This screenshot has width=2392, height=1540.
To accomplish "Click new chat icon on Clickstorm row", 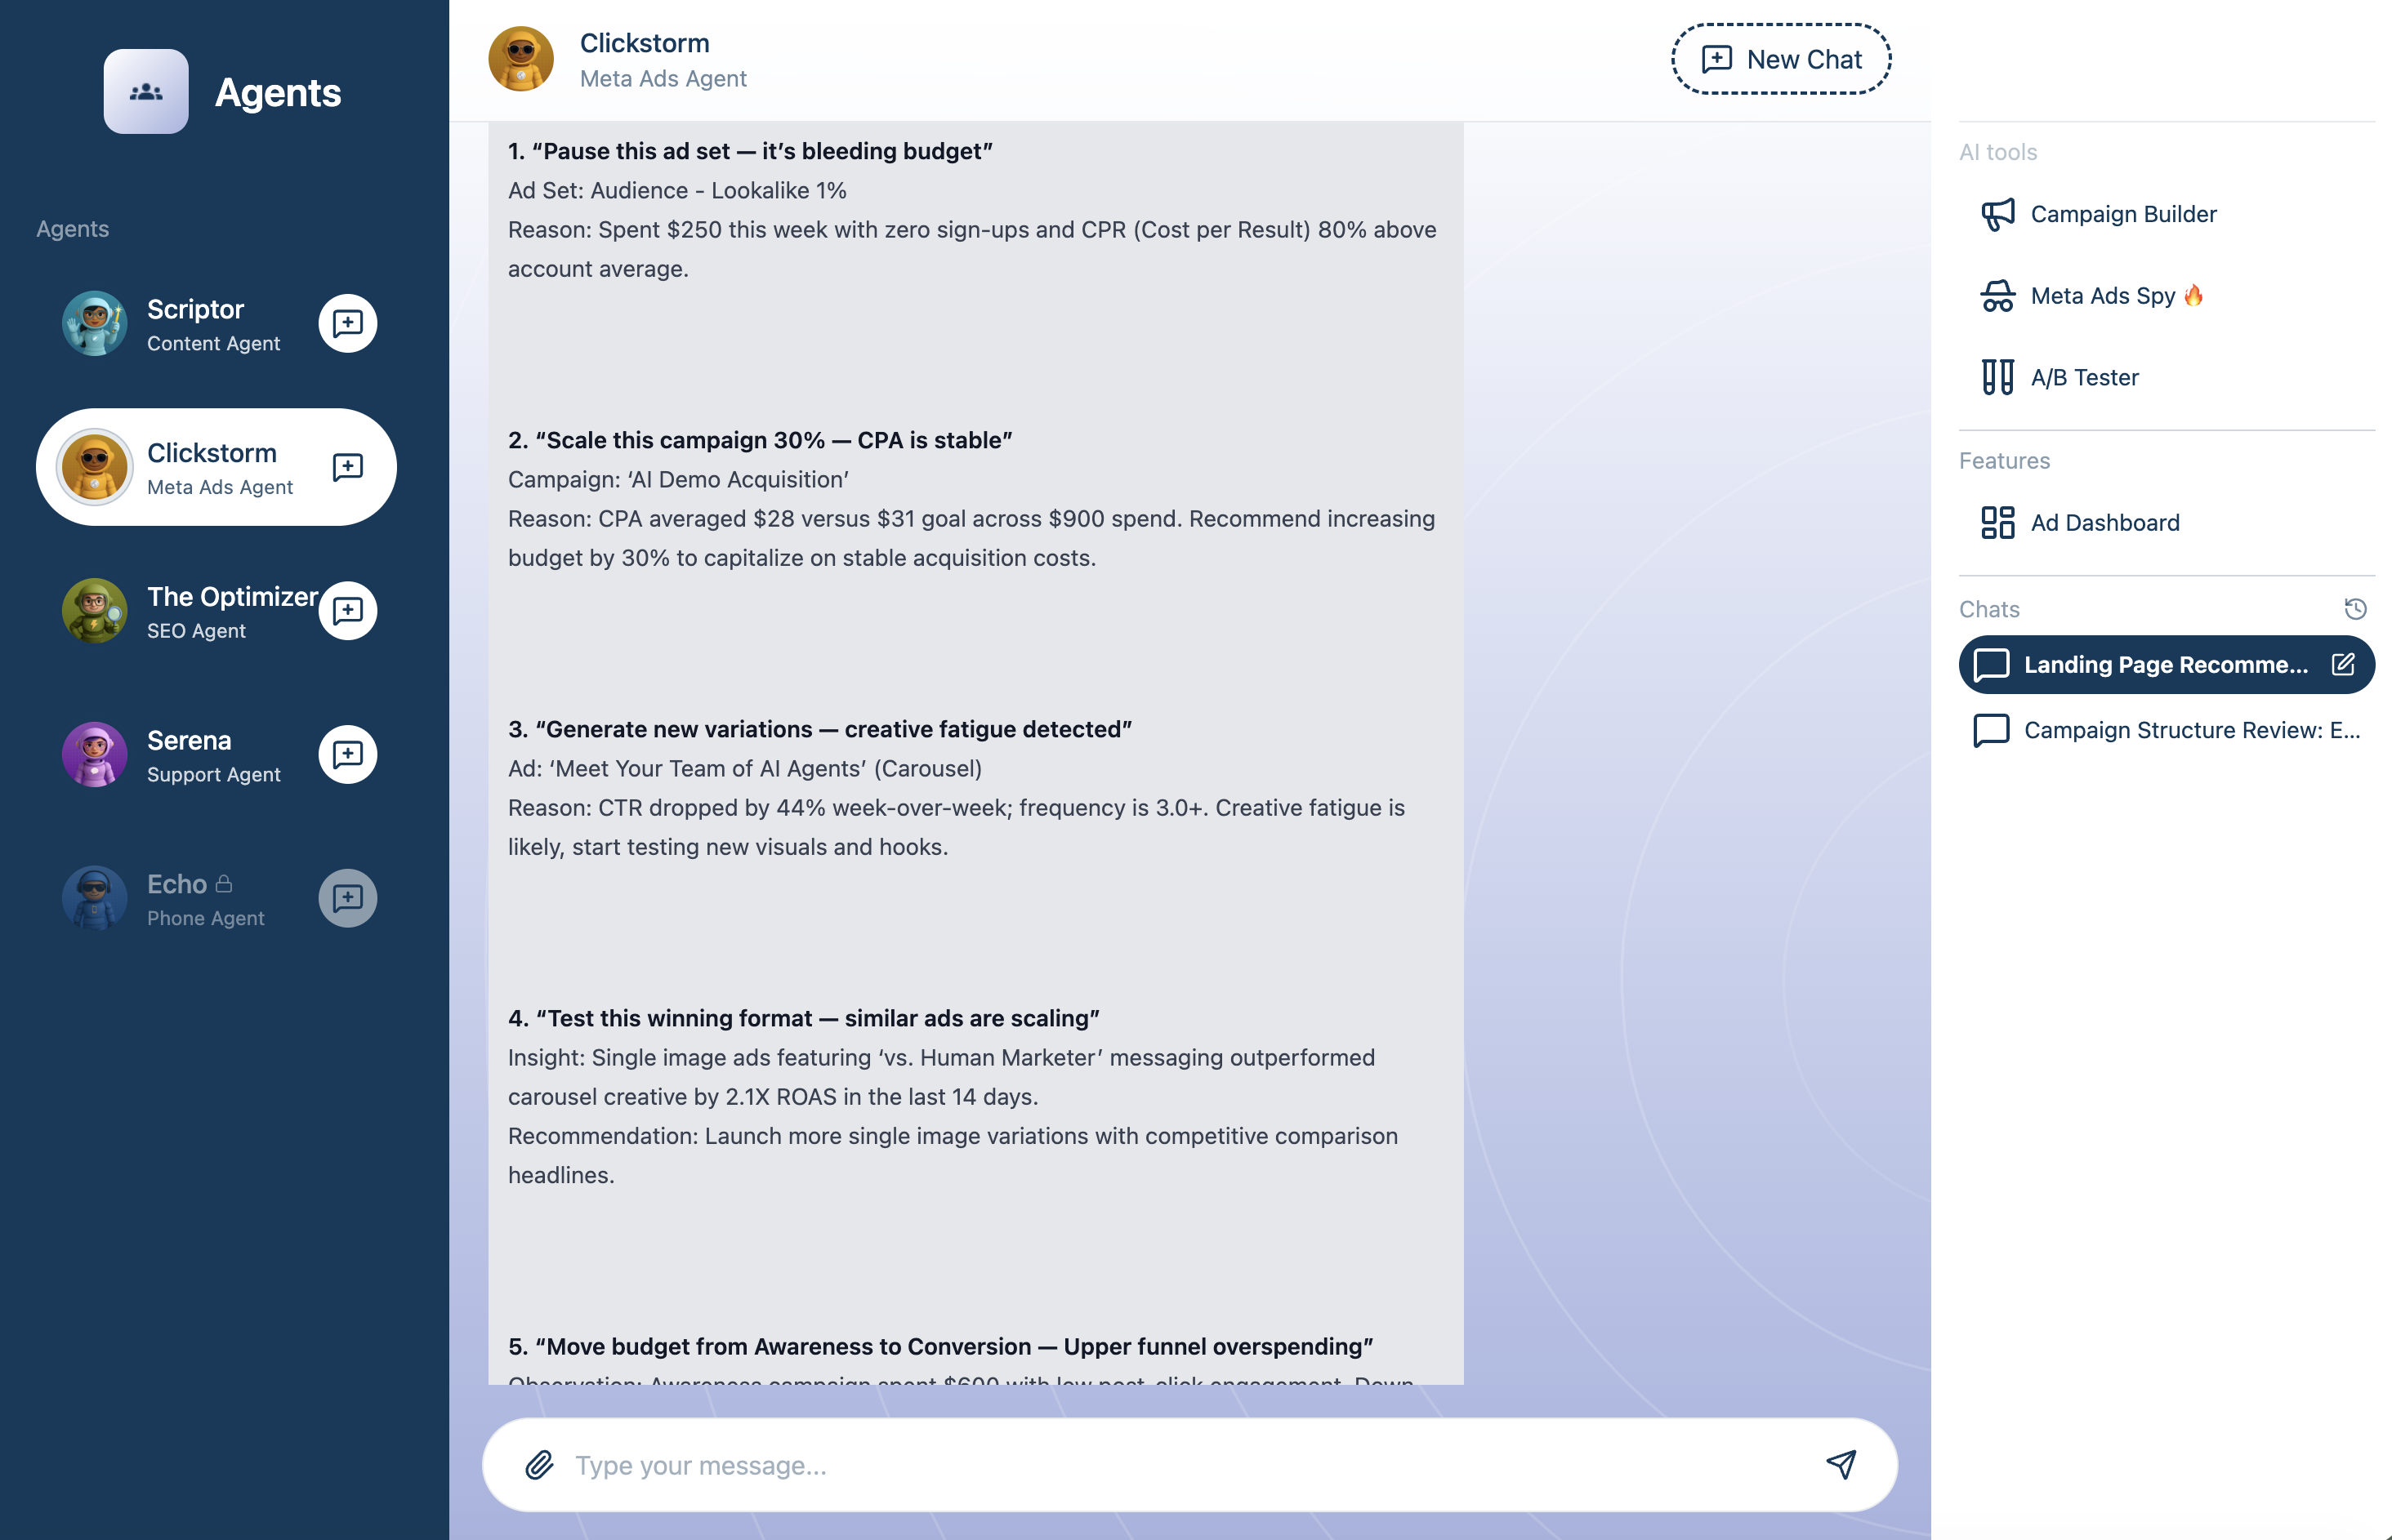I will (x=347, y=467).
